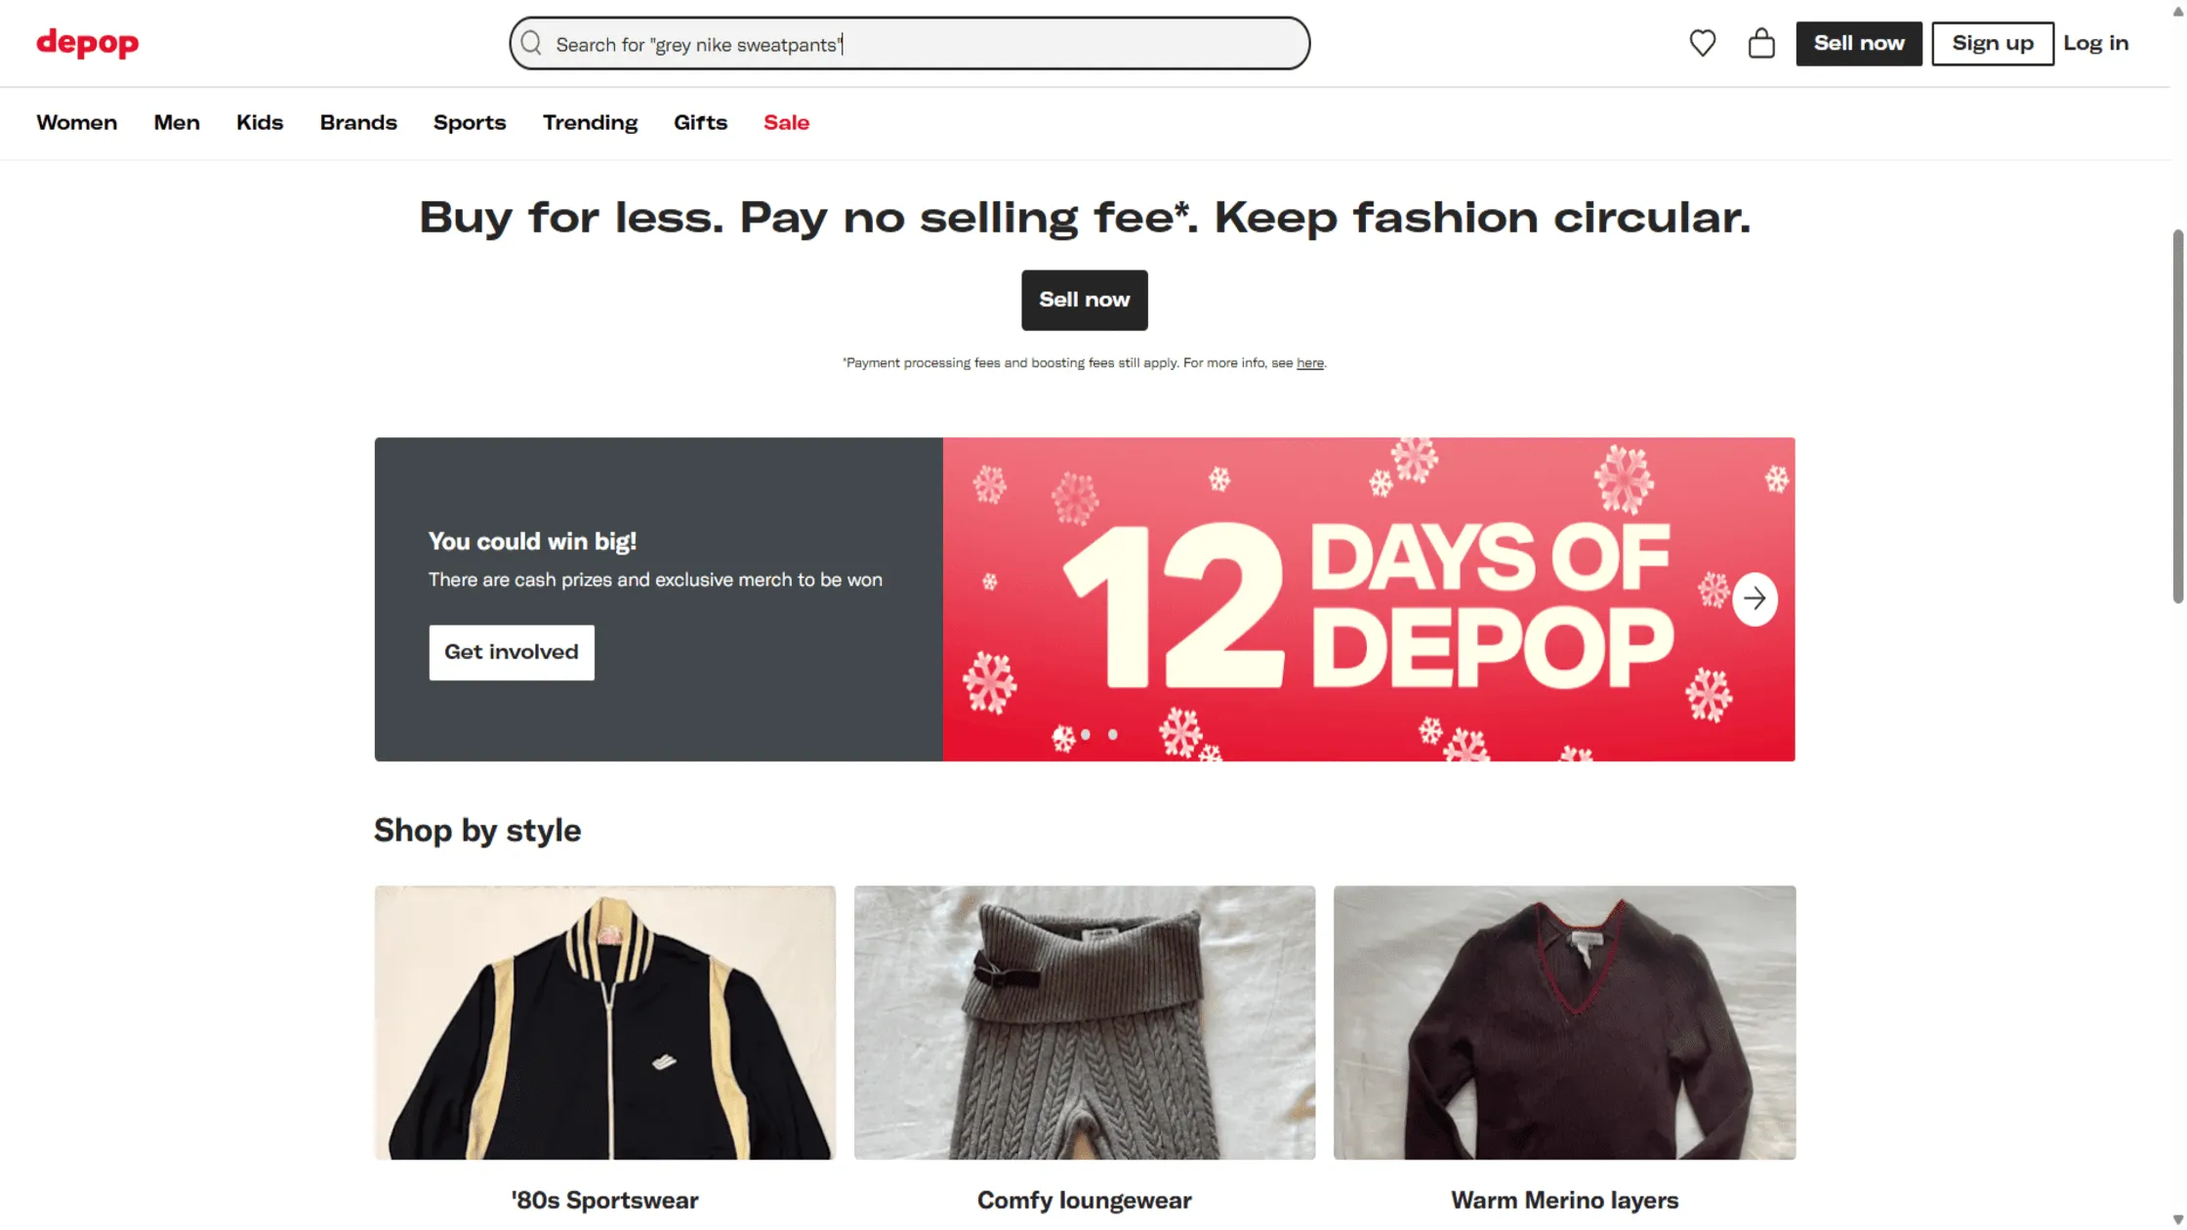Open the Log in page
This screenshot has width=2187, height=1230.
coord(2096,43)
